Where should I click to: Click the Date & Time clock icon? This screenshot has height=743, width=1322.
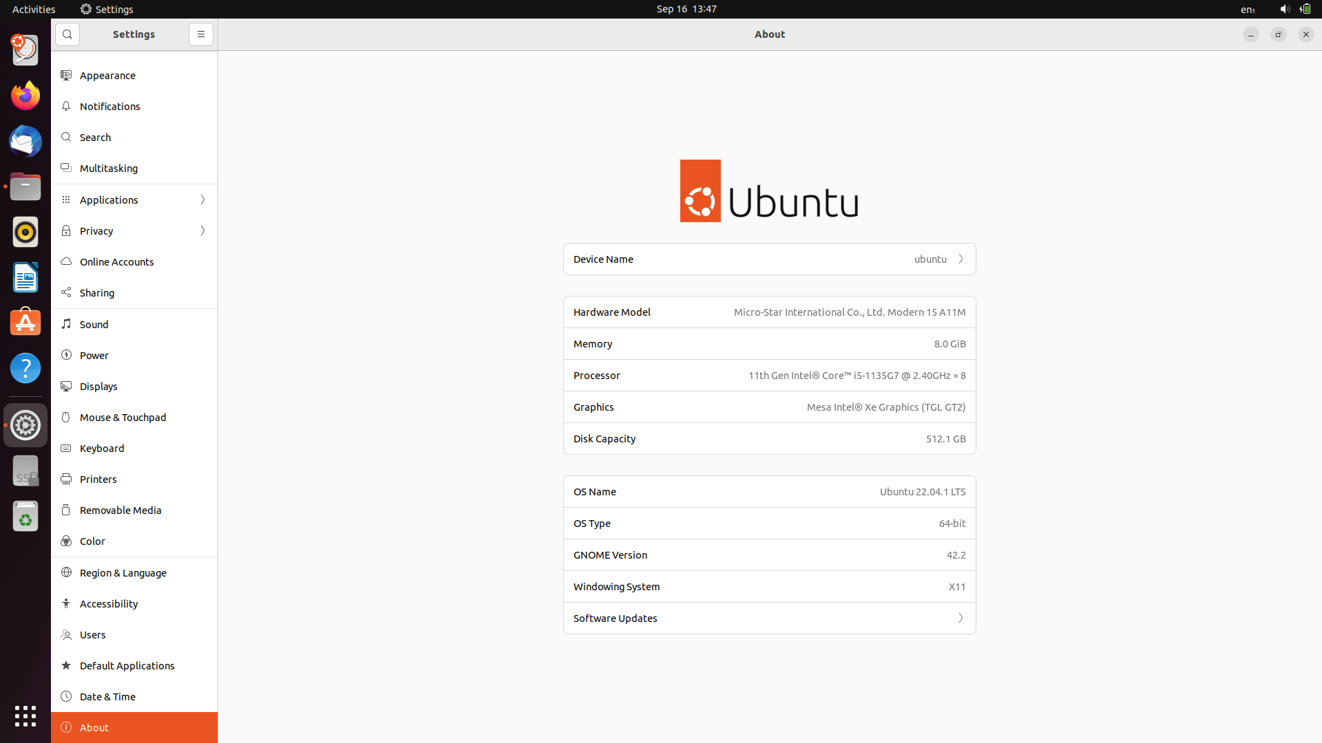pos(66,696)
